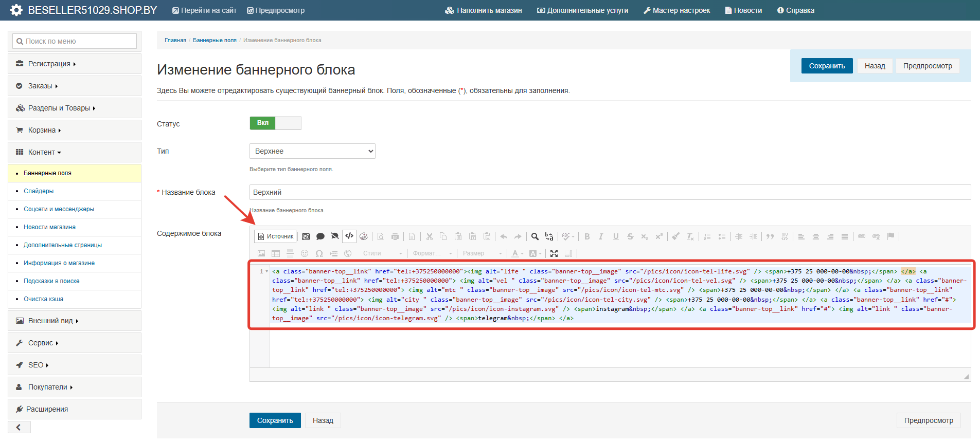
Task: Click the gear icon beside the site name
Action: tap(16, 10)
